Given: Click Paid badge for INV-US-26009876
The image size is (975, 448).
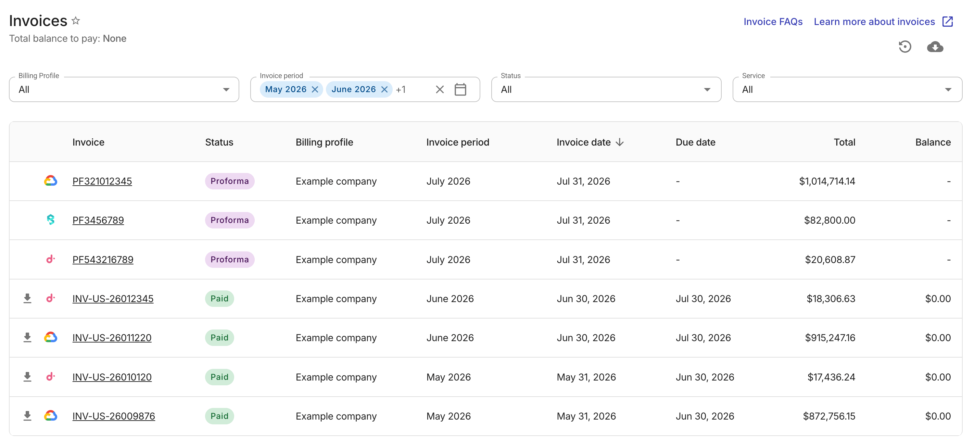Looking at the screenshot, I should [x=219, y=416].
